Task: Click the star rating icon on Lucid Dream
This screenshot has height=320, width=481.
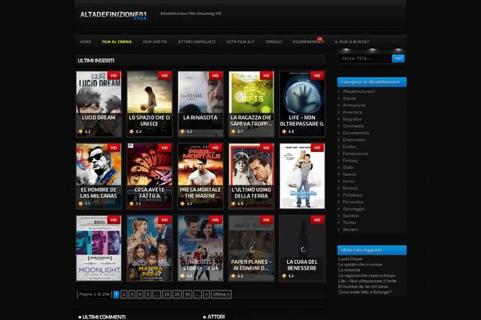Action: (x=81, y=131)
